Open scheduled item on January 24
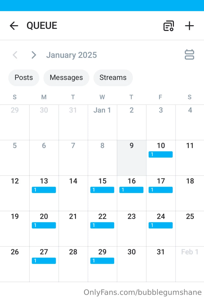204x299 pixels. [161, 225]
